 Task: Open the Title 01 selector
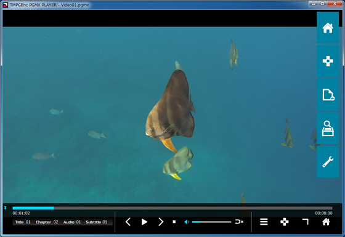pyautogui.click(x=23, y=222)
